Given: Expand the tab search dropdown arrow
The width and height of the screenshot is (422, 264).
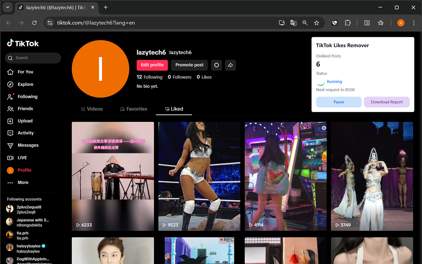Looking at the screenshot, I should [7, 7].
